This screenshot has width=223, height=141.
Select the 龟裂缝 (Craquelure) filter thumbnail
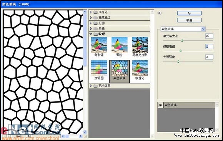click(99, 47)
